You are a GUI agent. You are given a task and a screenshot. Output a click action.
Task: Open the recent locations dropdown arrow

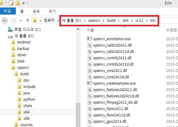(x=21, y=21)
